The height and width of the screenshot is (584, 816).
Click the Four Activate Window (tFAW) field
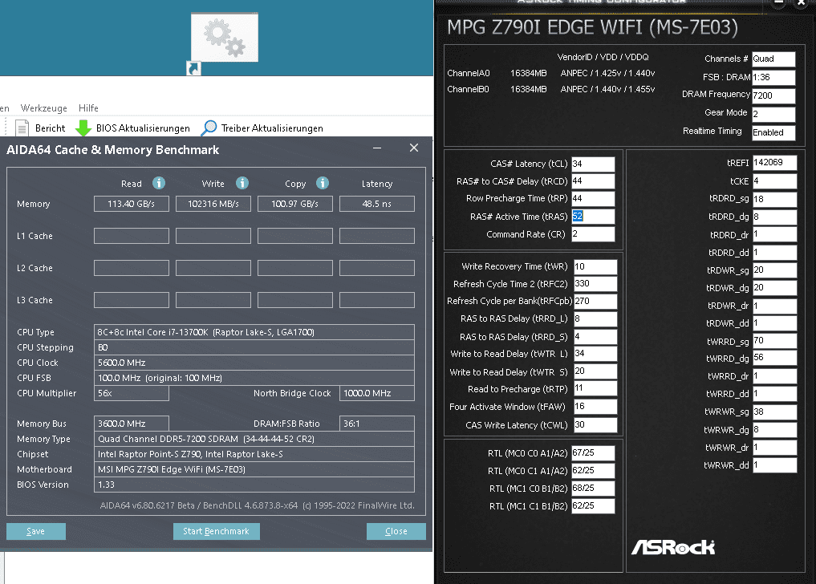595,407
